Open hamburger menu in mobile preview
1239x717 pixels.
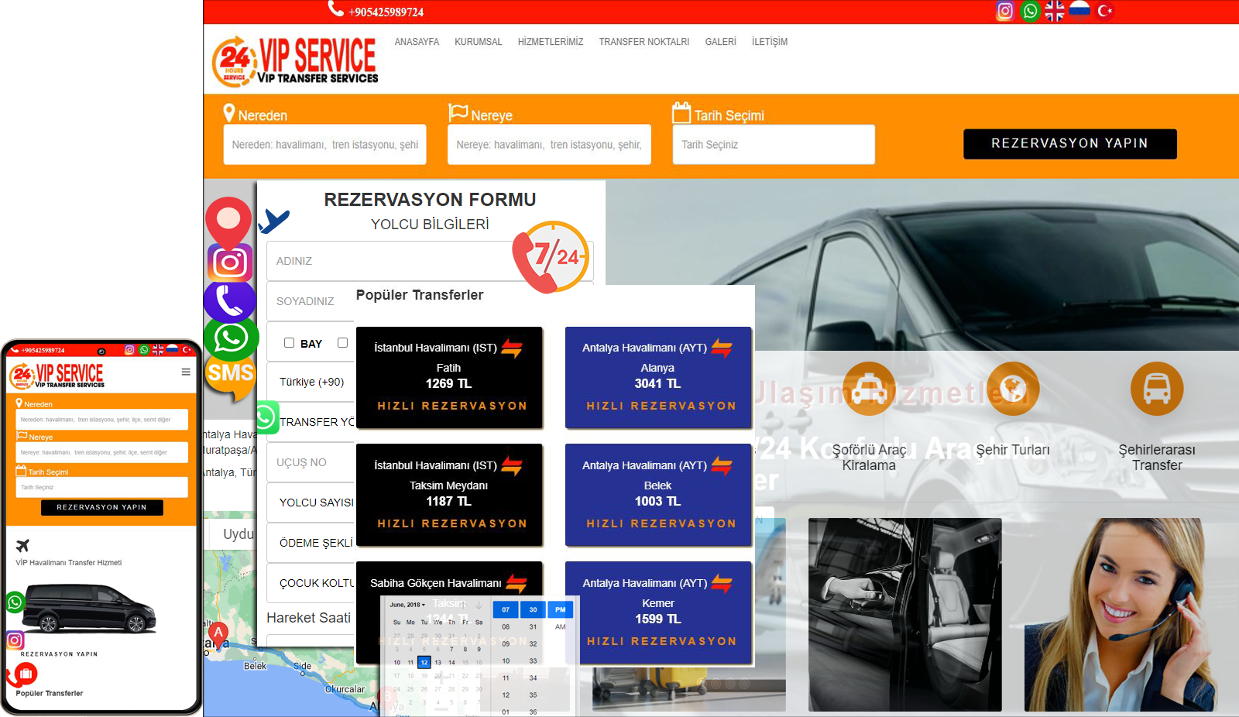(186, 372)
